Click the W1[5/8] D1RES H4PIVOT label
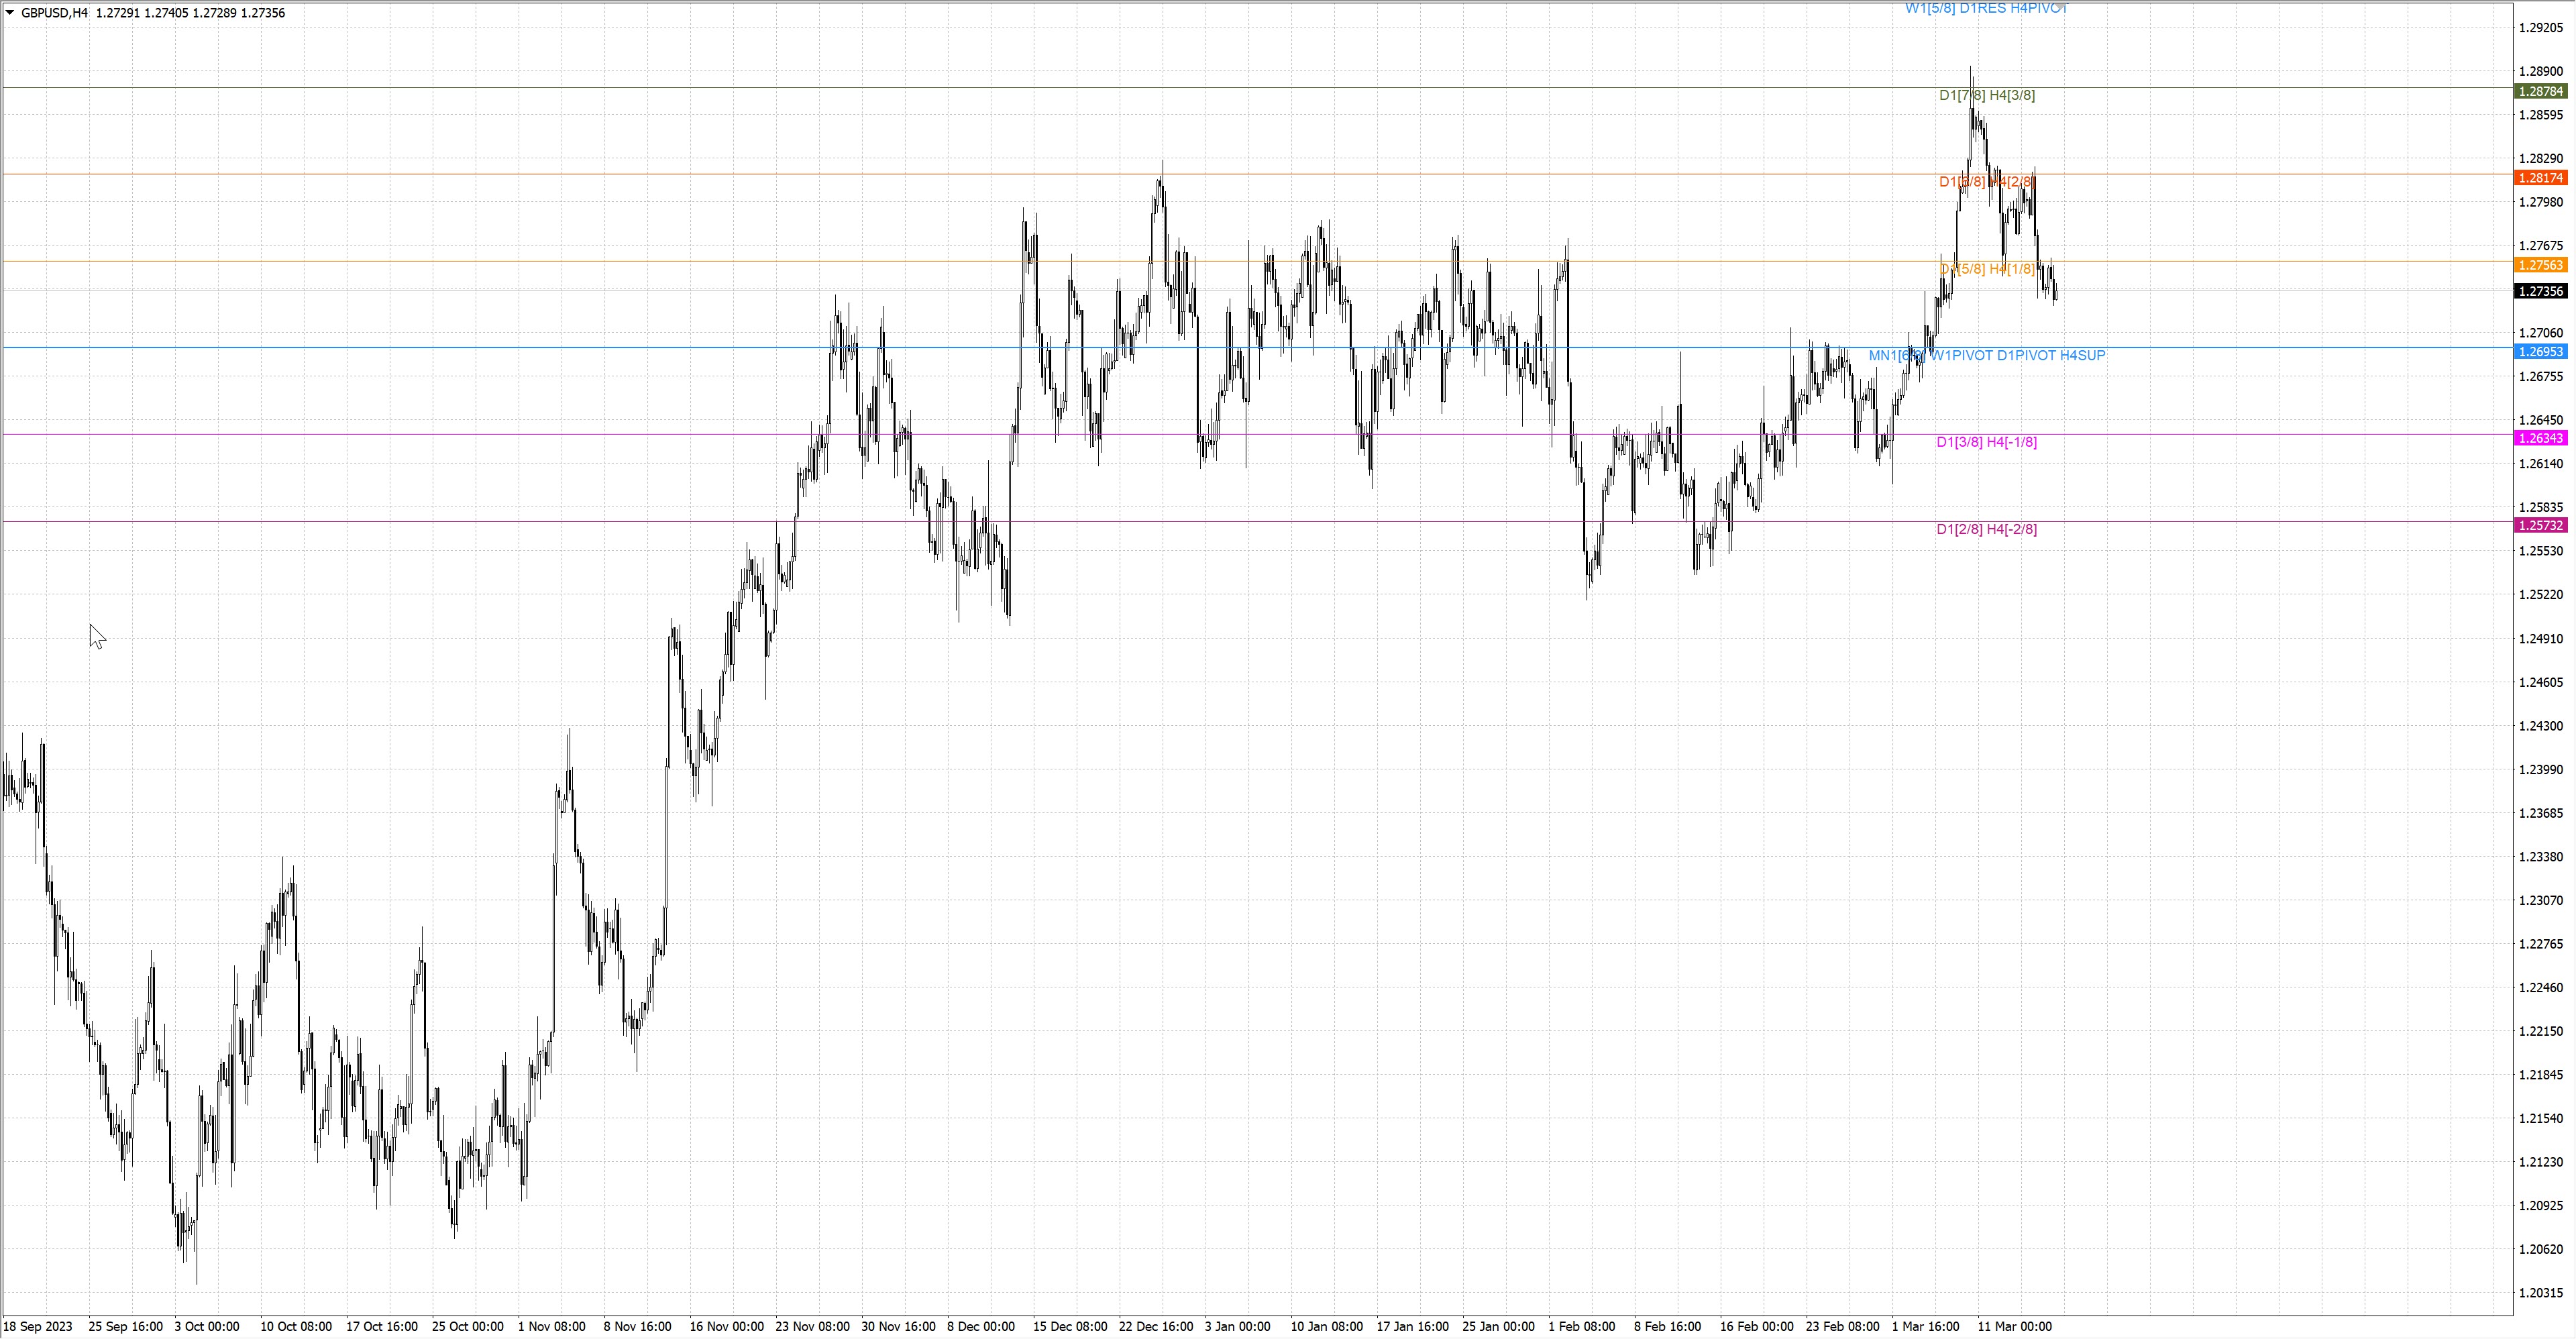The image size is (2576, 1339). coord(1984,8)
